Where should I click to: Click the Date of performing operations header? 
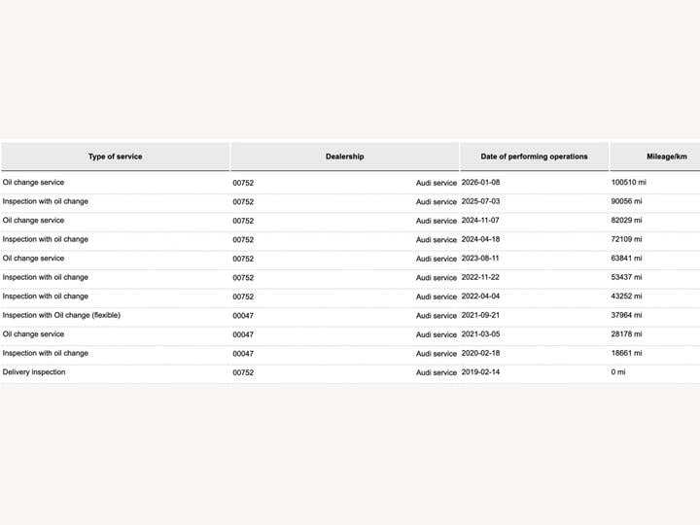(x=534, y=157)
